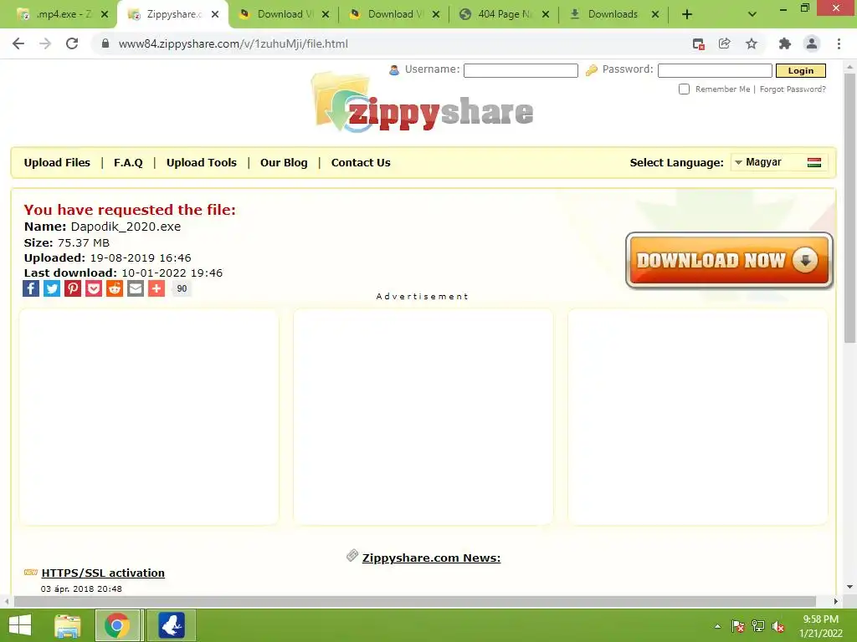Share the file on Reddit
The image size is (857, 642).
click(x=114, y=288)
